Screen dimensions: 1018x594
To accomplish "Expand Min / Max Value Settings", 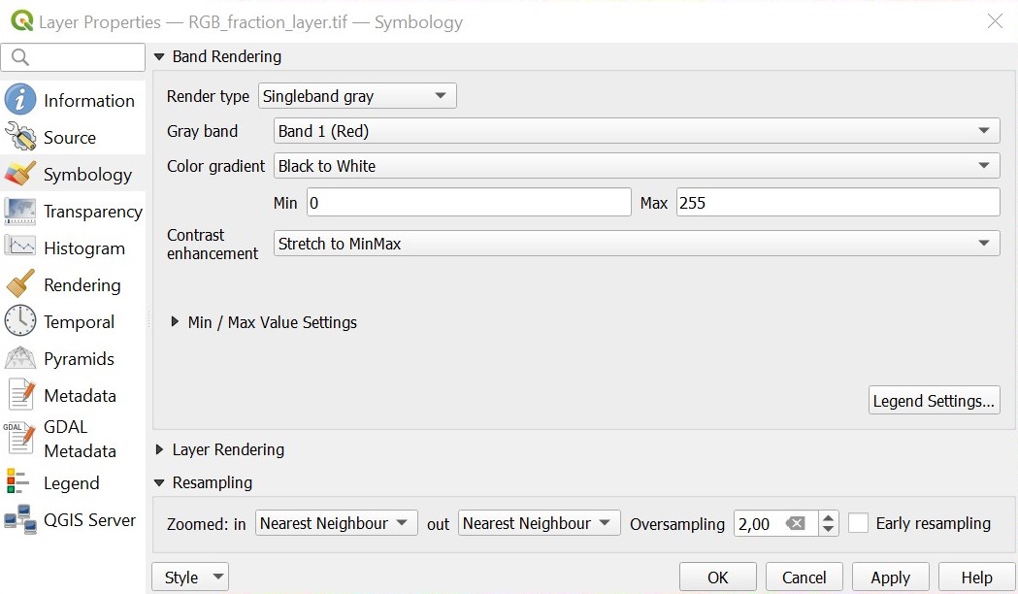I will pos(176,322).
